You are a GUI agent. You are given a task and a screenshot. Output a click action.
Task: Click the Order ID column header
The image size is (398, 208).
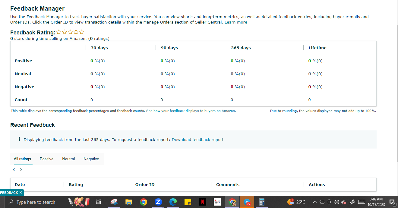145,184
